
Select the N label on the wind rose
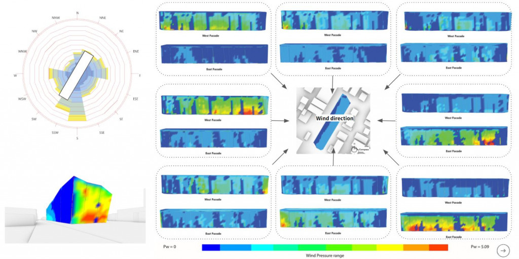tap(77, 12)
